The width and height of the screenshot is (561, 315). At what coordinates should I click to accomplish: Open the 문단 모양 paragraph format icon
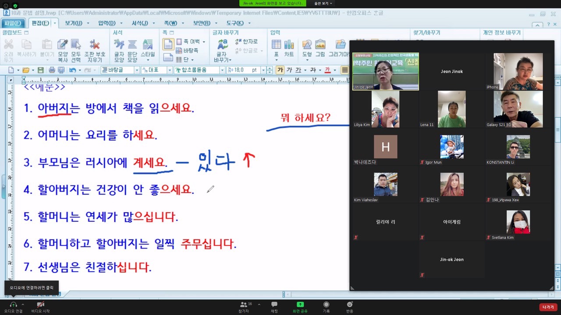coord(132,44)
